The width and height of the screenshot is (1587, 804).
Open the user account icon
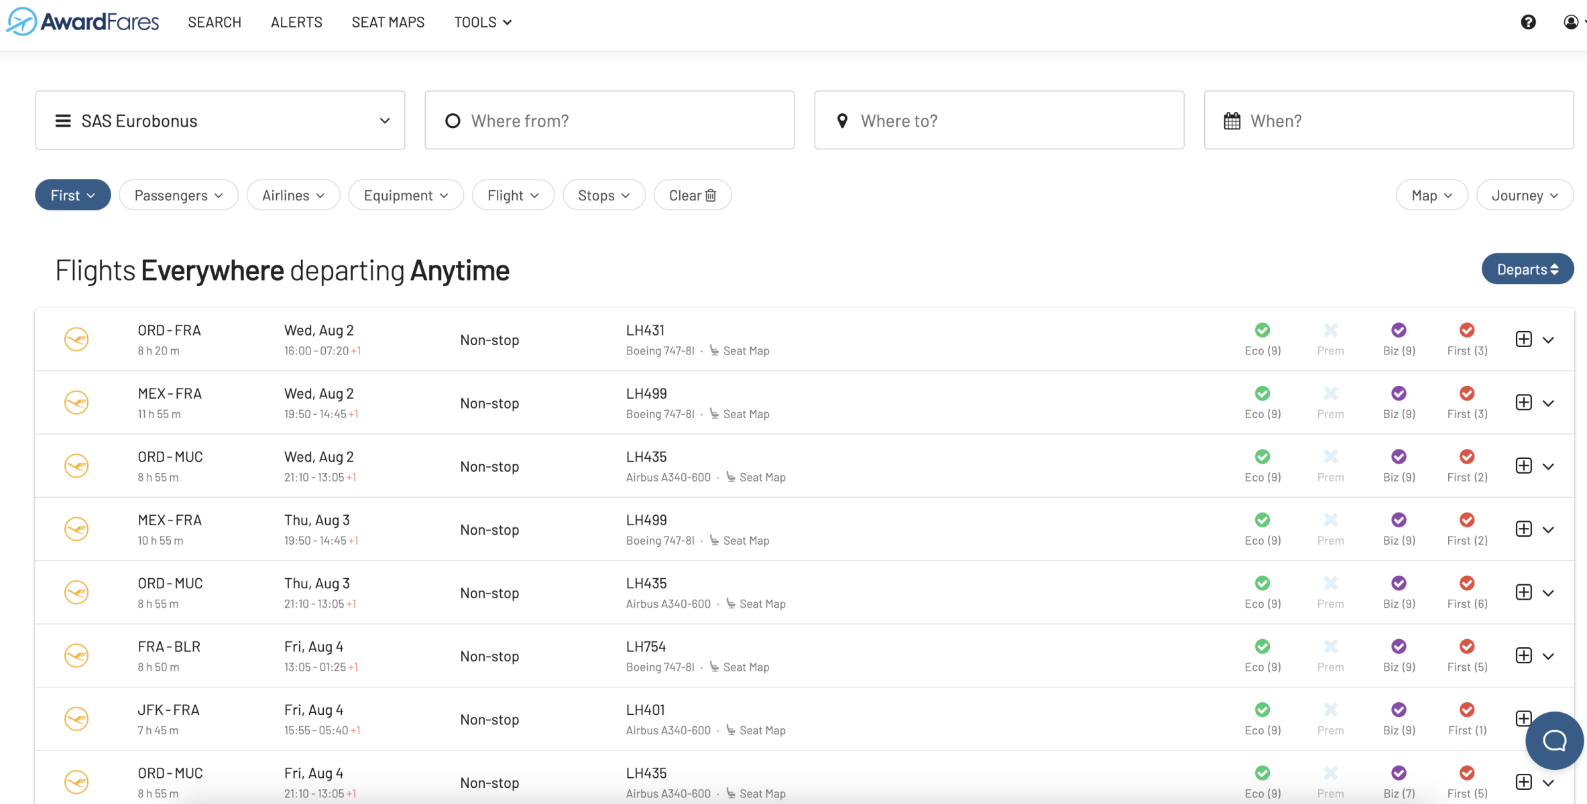pos(1570,22)
